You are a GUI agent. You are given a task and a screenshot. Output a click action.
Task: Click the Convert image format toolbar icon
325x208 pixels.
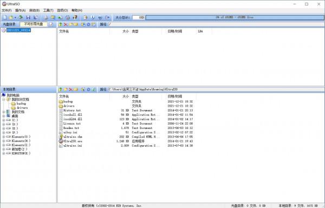[53, 18]
